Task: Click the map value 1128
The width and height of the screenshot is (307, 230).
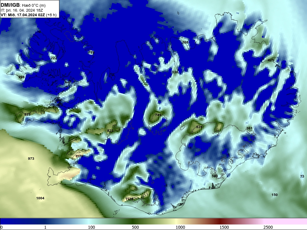Action: [x=129, y=199]
